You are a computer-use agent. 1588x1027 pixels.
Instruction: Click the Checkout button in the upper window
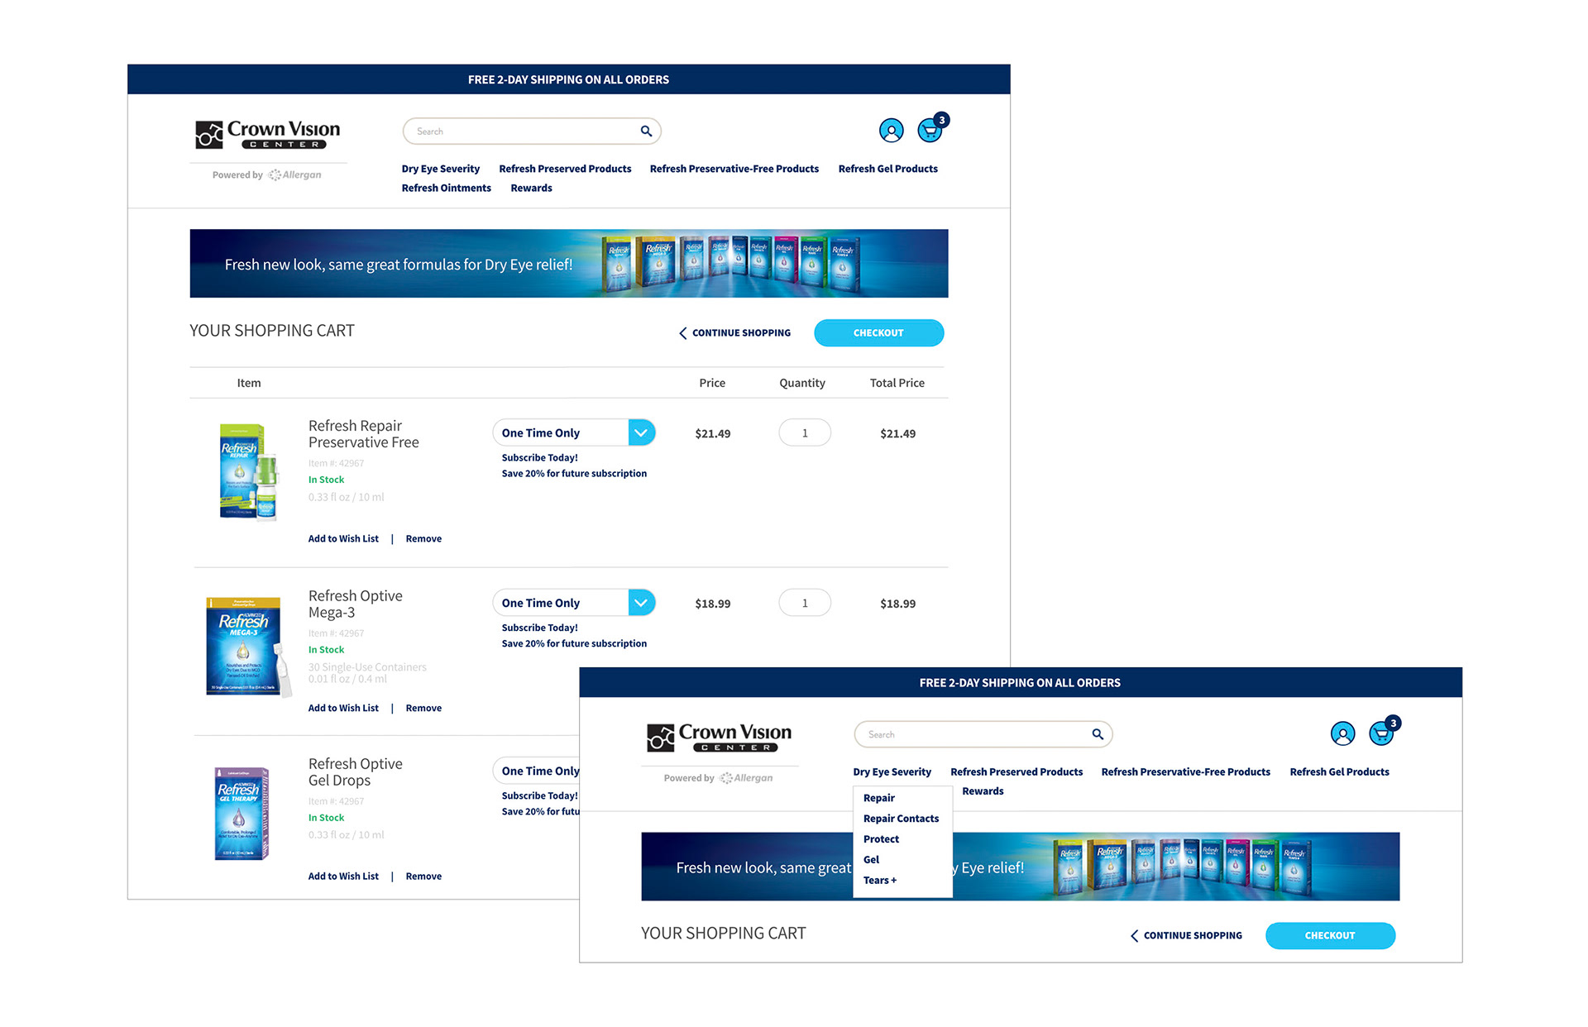click(878, 333)
